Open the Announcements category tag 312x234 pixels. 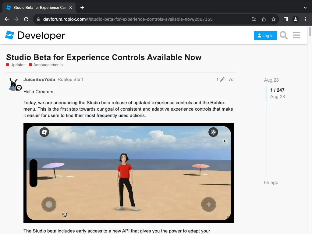click(x=46, y=65)
